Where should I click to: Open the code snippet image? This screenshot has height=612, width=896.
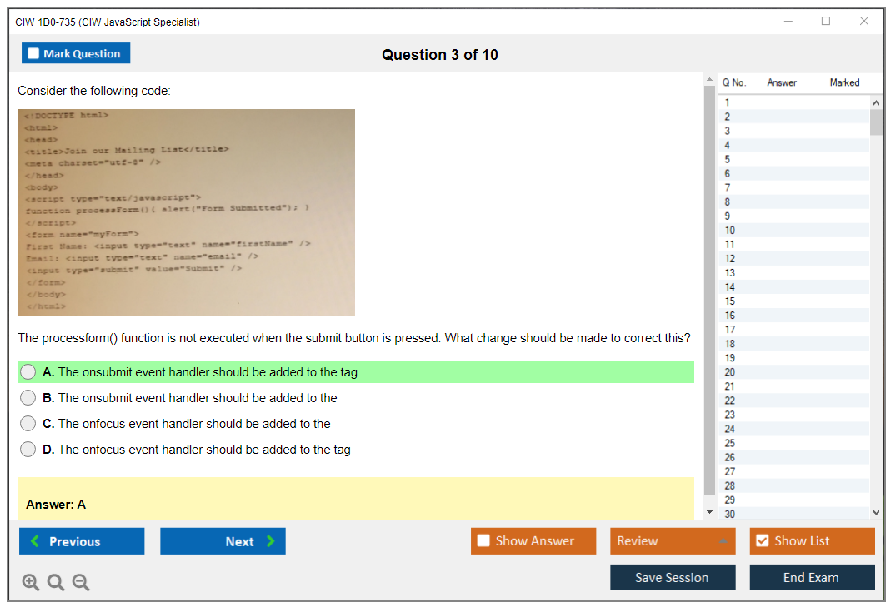tap(186, 212)
